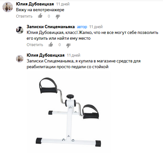Click the "11 дней" timestamp above the pedals comment

74,55
